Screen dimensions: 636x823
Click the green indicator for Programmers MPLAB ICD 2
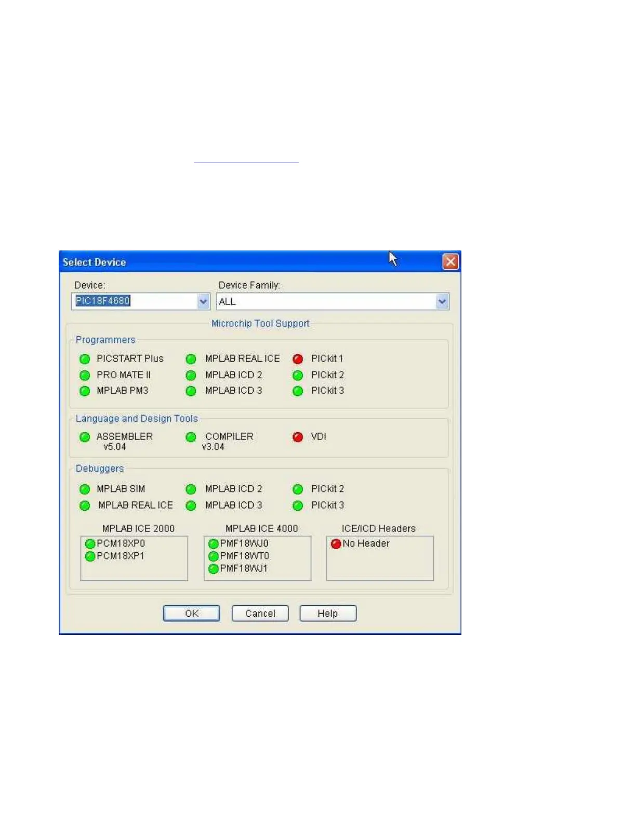point(191,375)
